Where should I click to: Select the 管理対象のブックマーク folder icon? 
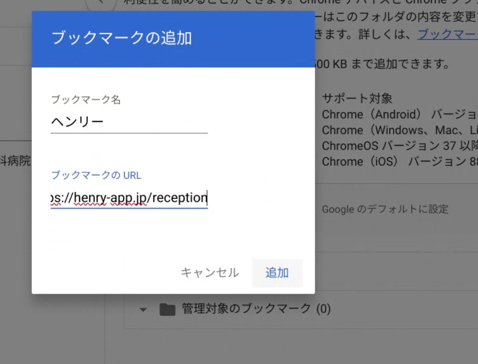pyautogui.click(x=167, y=309)
